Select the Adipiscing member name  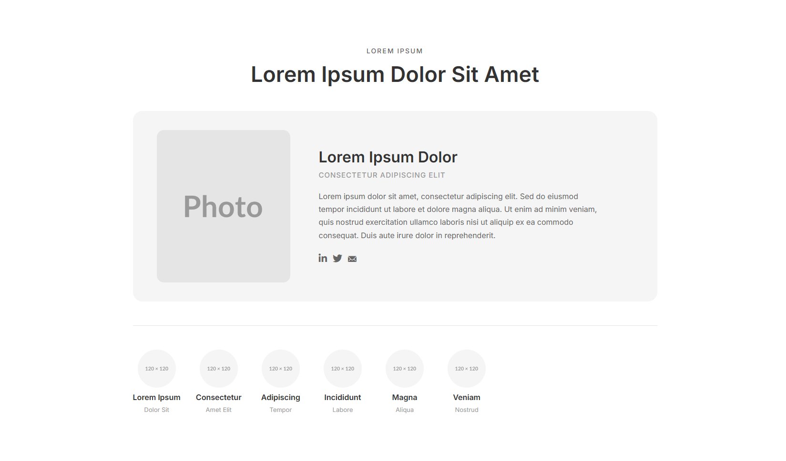pyautogui.click(x=281, y=397)
